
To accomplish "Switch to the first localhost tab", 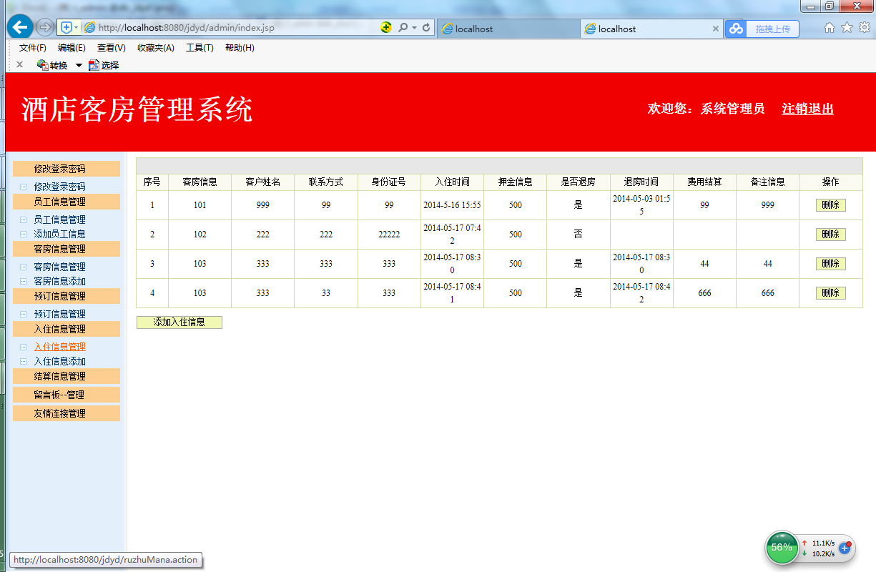I will pos(508,29).
